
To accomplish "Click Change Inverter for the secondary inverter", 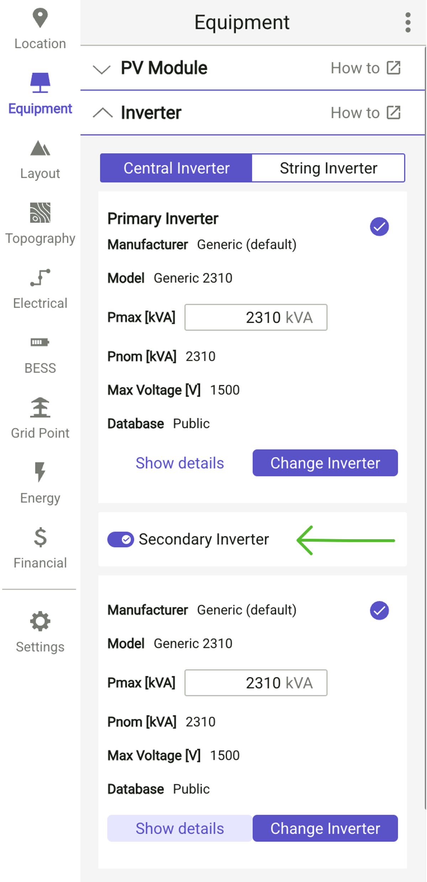I will tap(325, 828).
